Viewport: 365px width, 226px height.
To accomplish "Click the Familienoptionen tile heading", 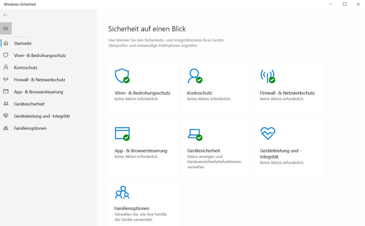I will click(132, 208).
